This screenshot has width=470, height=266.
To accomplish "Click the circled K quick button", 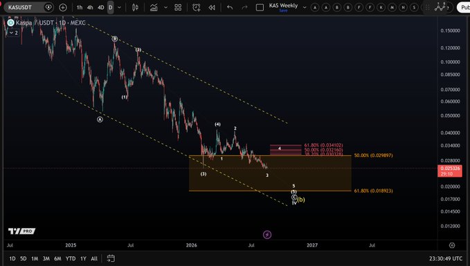I will [x=381, y=8].
